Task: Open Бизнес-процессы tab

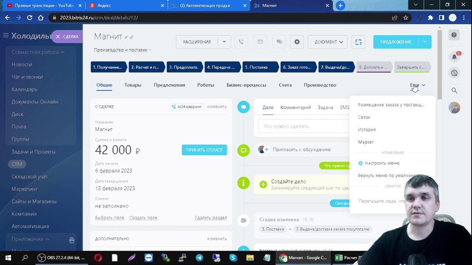Action: [246, 85]
